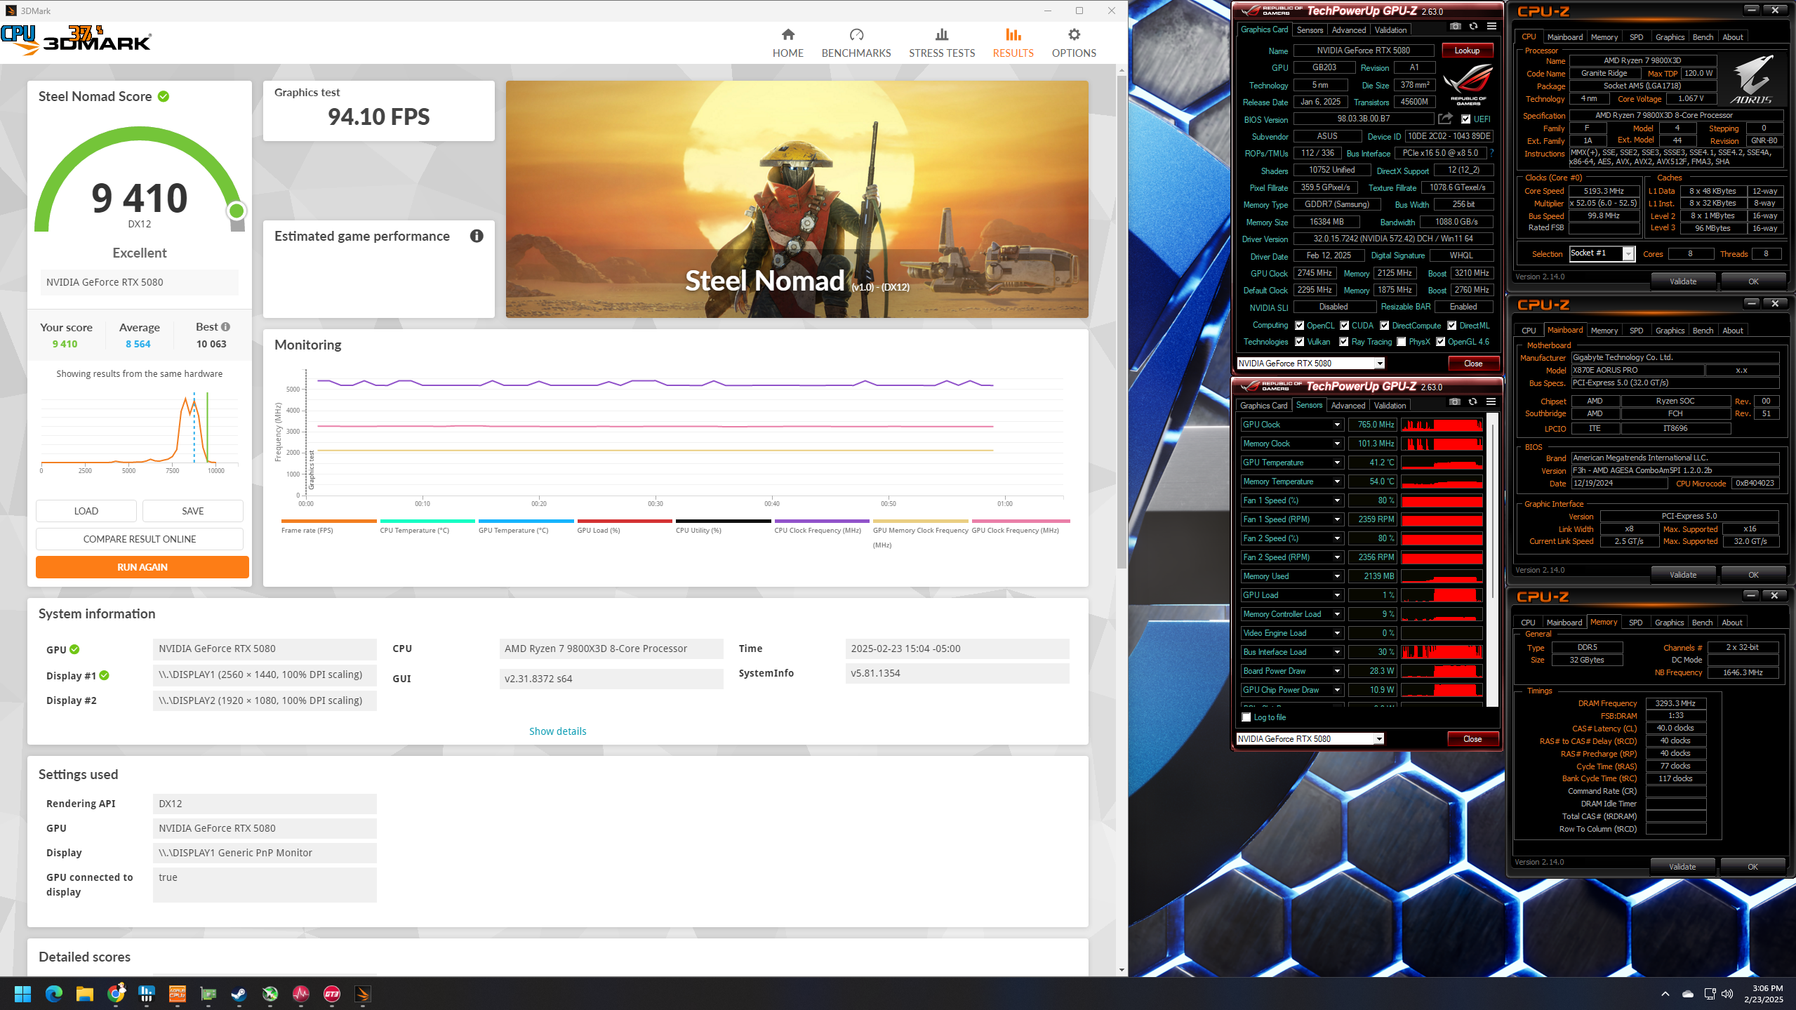This screenshot has height=1010, width=1796.
Task: Switch to BENCHMARKS in 3DMark
Action: click(x=856, y=43)
